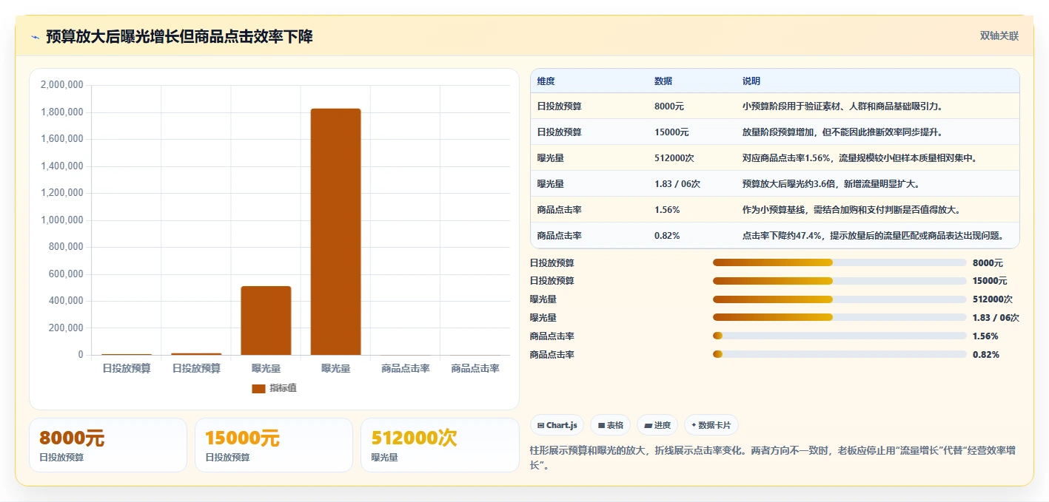Open the 15000元 日投放预算 data card
Image resolution: width=1049 pixels, height=502 pixels.
coord(274,445)
